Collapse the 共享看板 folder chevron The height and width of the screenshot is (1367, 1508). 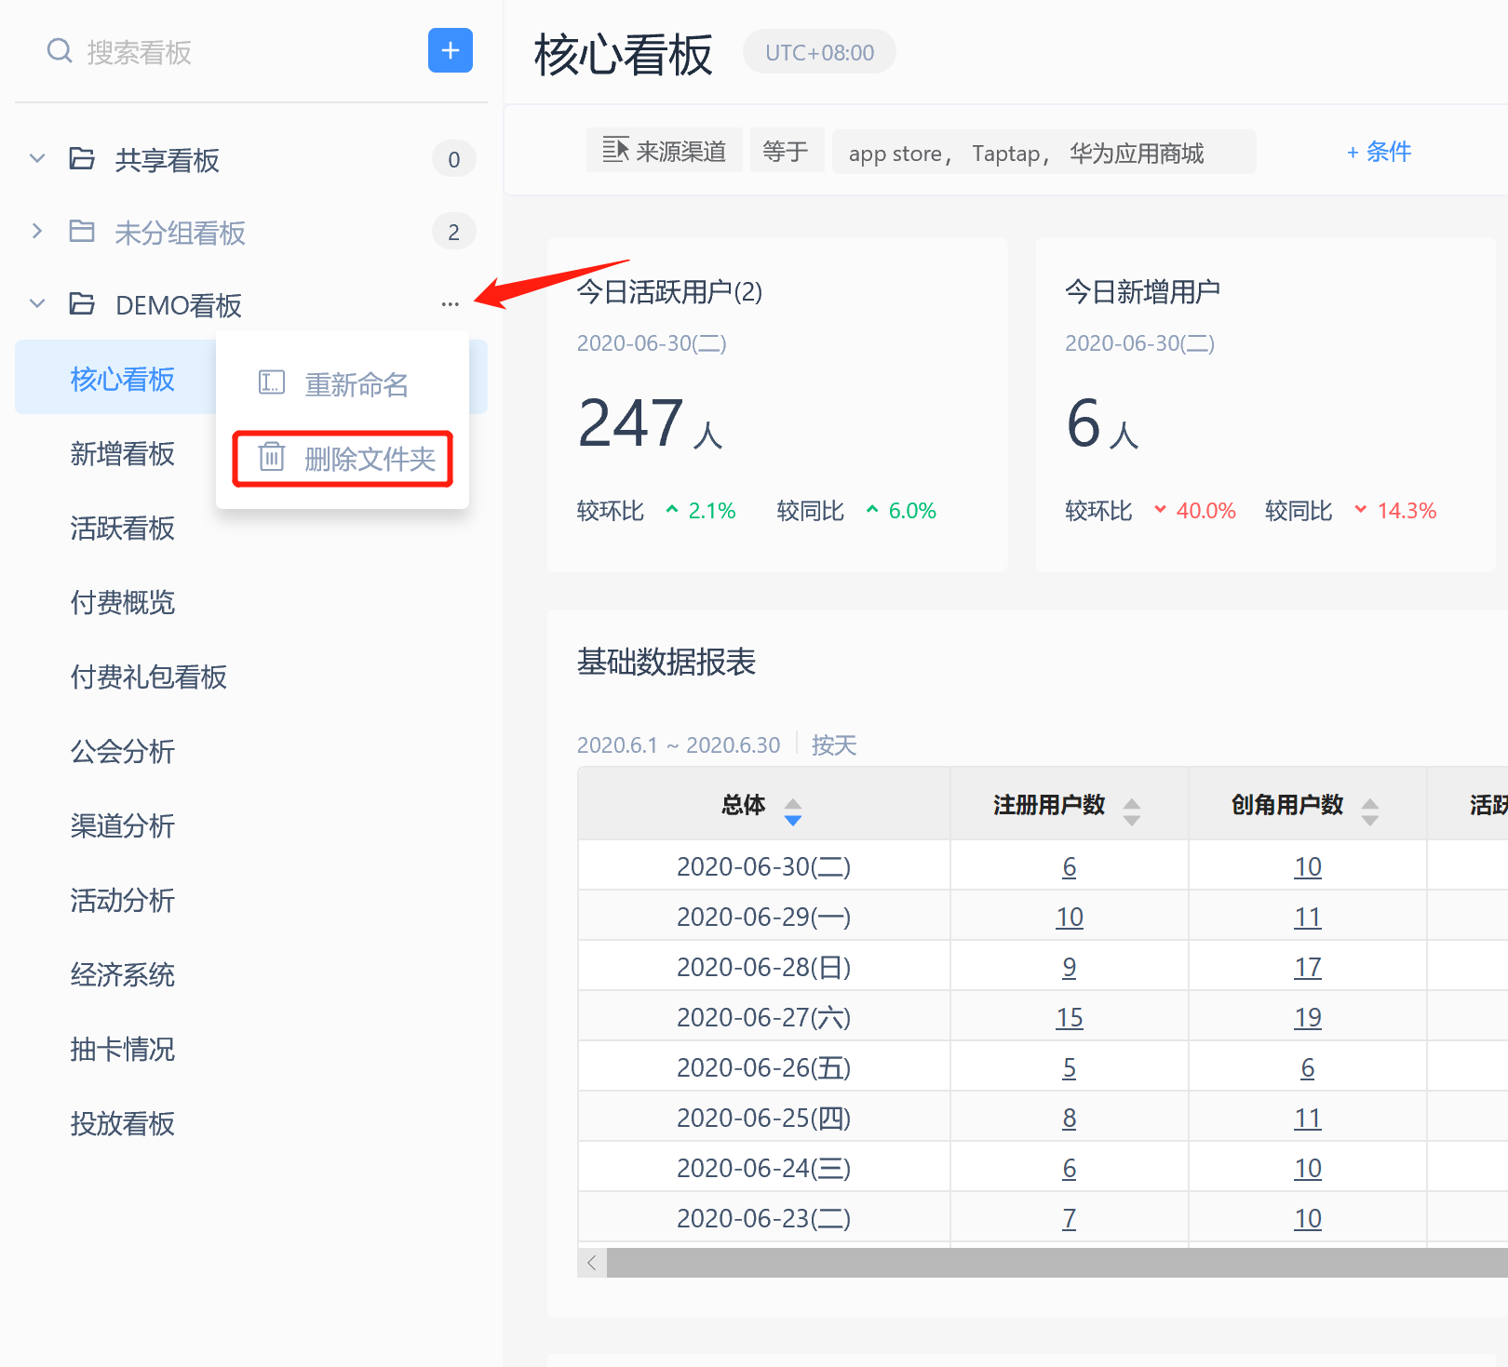pos(37,159)
